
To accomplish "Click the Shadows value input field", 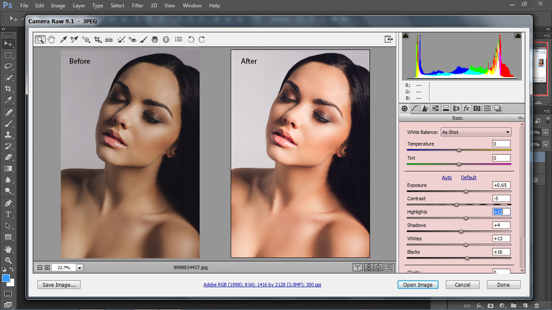I will (x=501, y=225).
